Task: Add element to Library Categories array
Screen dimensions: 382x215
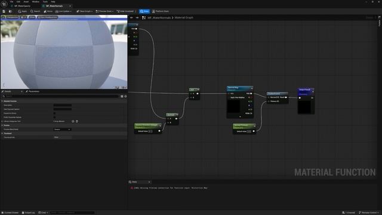Action: click(73, 121)
